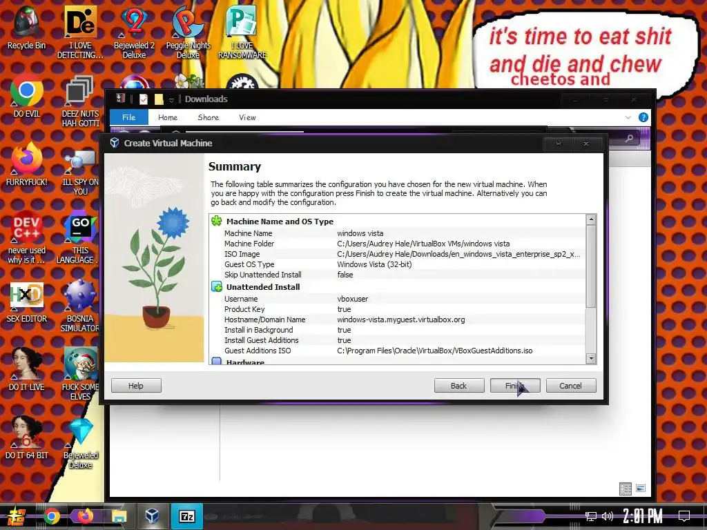Open the FUCK SOME ELVES shortcut

[80, 374]
